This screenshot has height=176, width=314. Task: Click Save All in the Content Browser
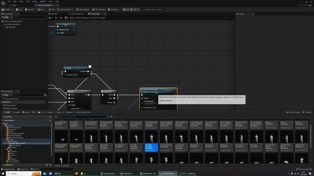point(26,112)
